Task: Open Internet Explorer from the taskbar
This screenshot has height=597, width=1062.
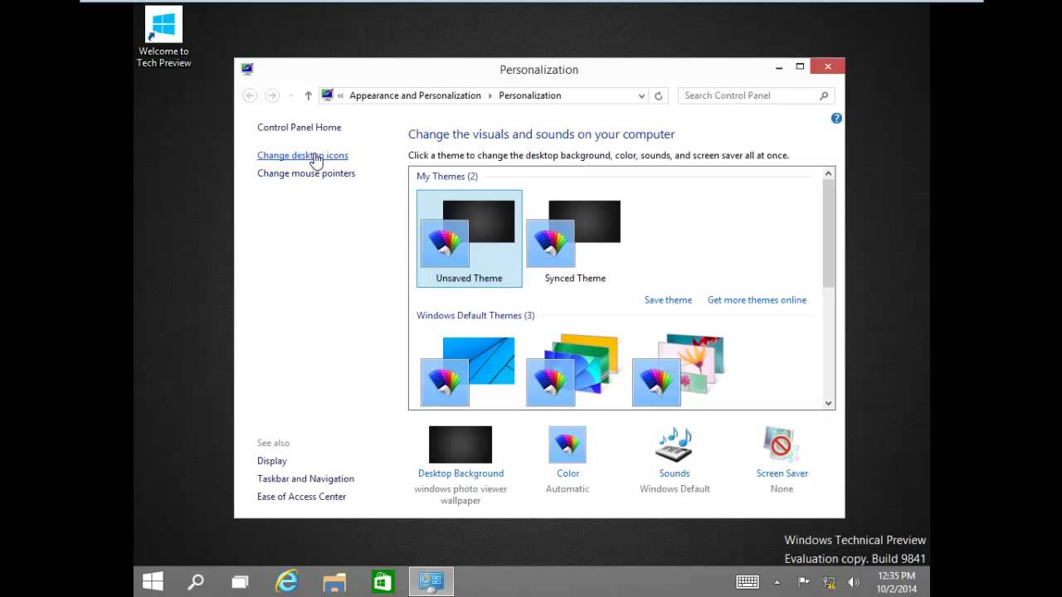Action: point(286,582)
